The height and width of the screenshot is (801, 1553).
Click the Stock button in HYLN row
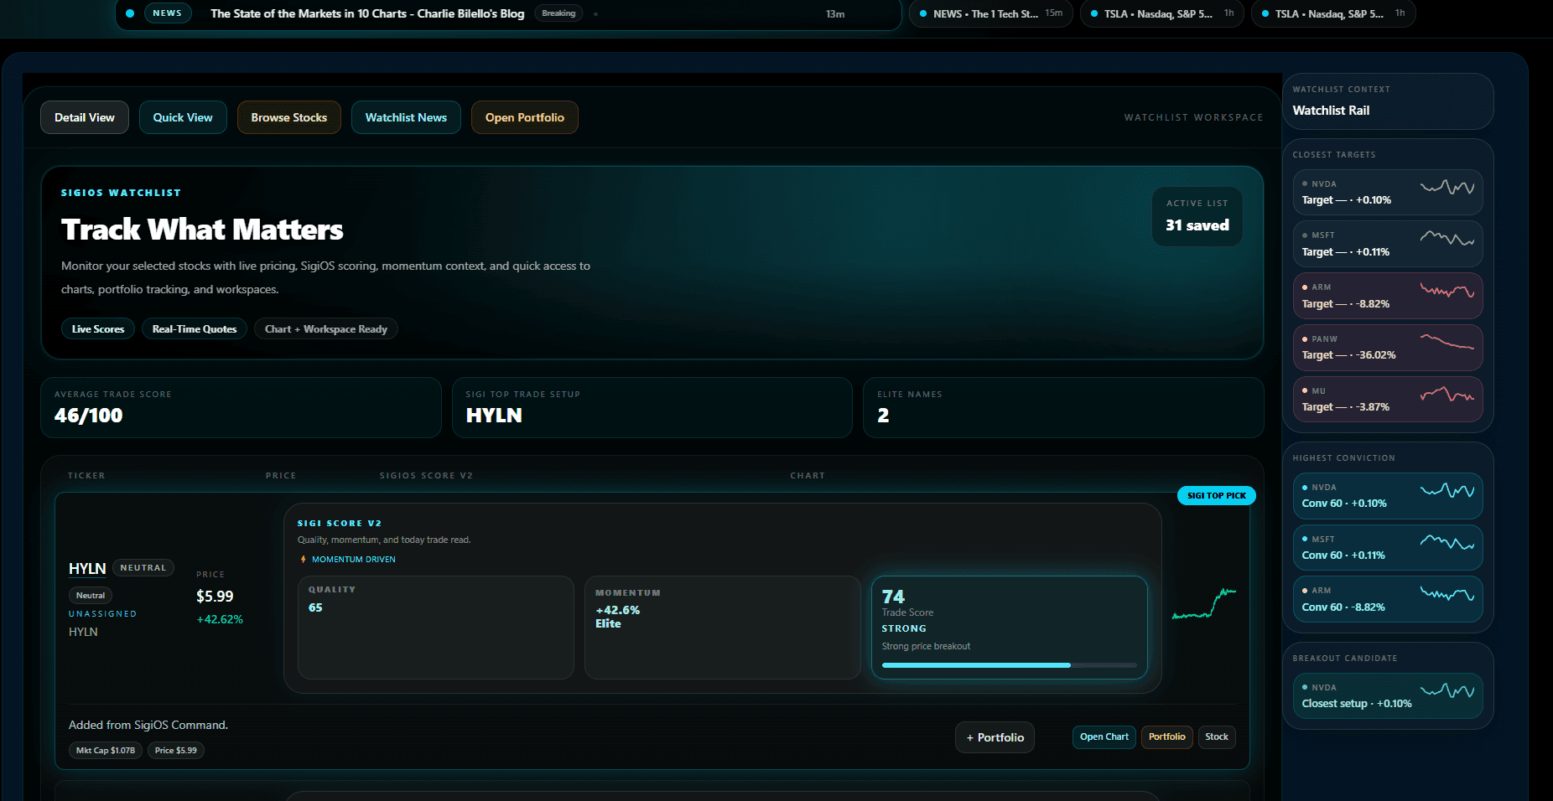(x=1217, y=737)
